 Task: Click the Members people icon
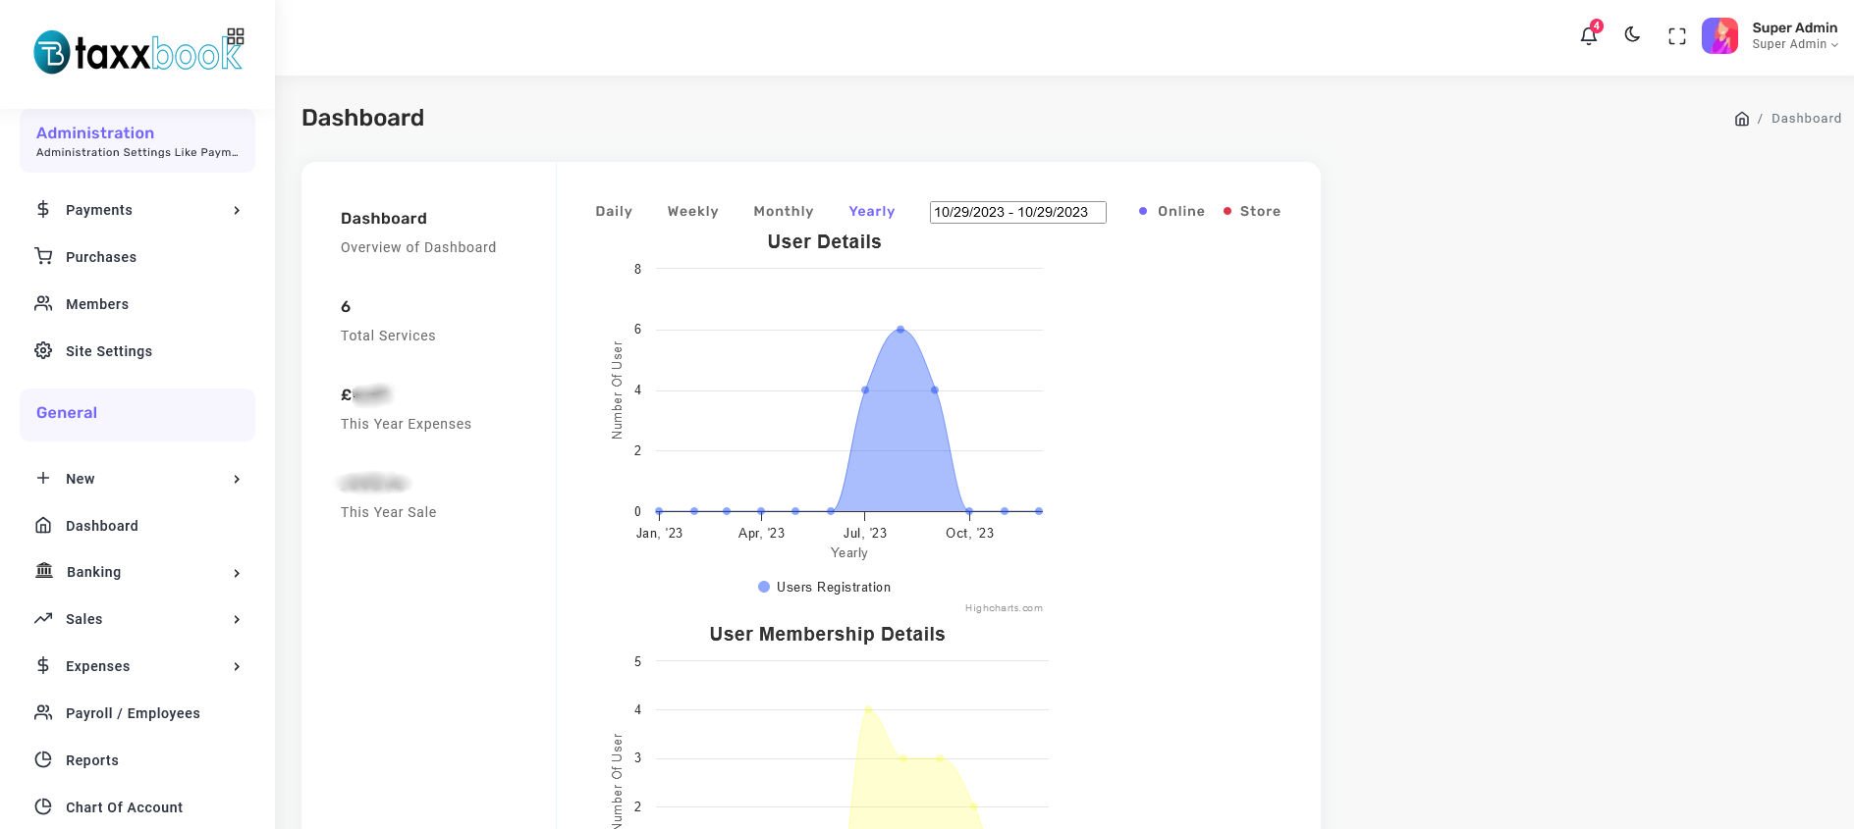click(43, 303)
